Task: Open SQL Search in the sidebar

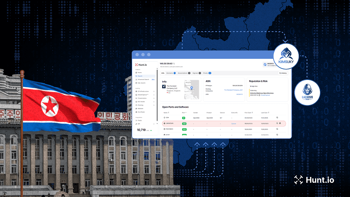Action: pos(141,83)
